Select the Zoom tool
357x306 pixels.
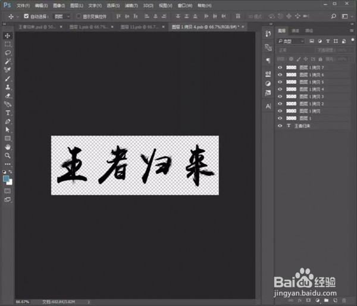pyautogui.click(x=8, y=155)
